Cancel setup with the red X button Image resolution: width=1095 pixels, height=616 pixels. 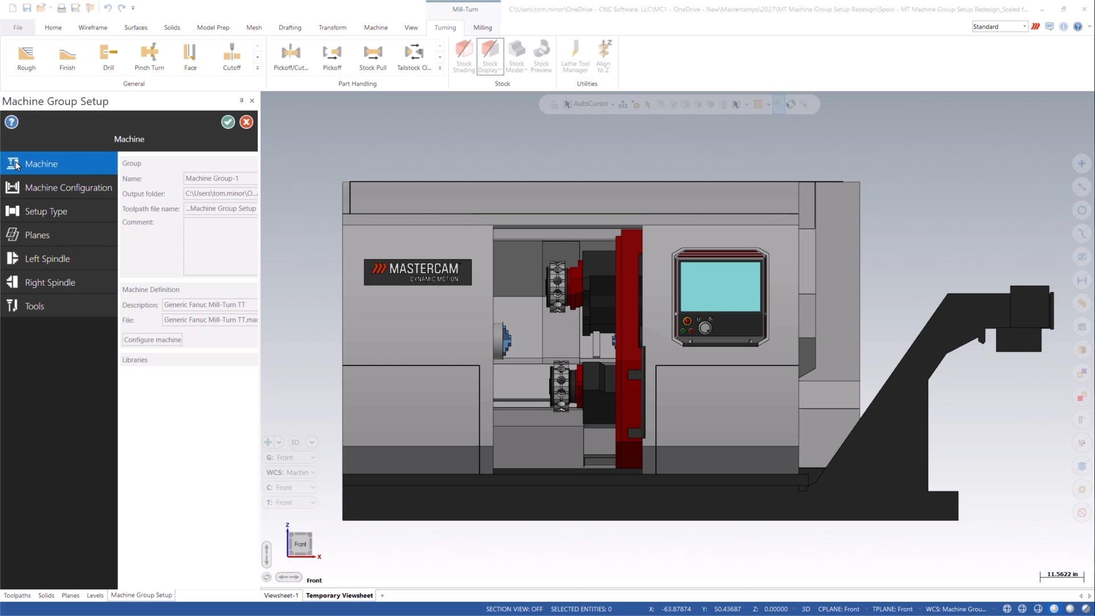click(246, 122)
